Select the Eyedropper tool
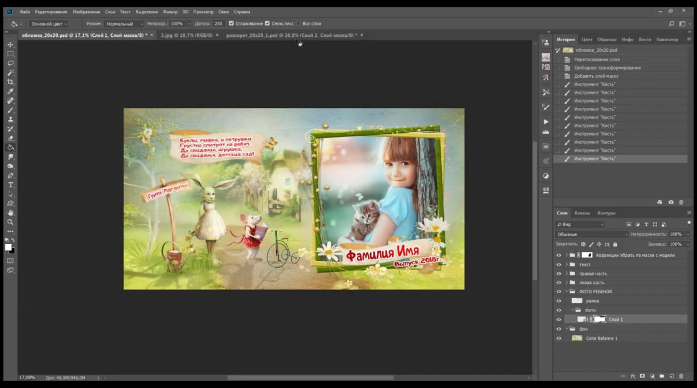The height and width of the screenshot is (388, 697). tap(10, 91)
